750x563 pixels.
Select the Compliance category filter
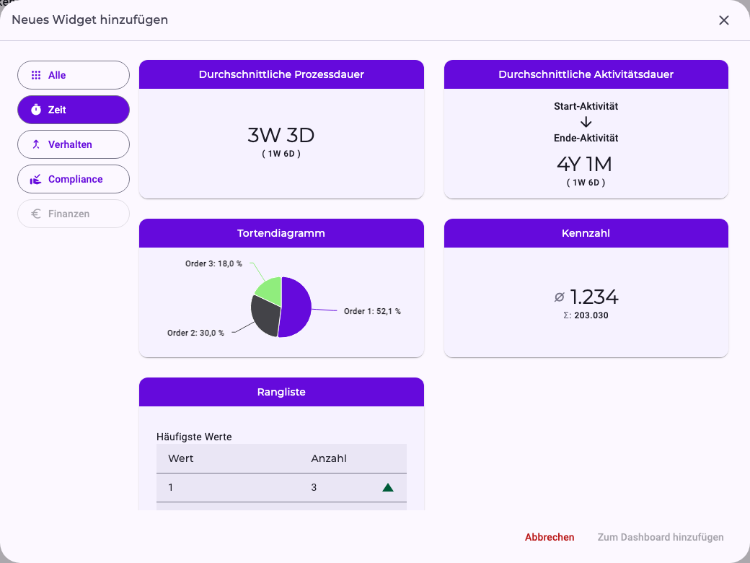[x=74, y=179]
